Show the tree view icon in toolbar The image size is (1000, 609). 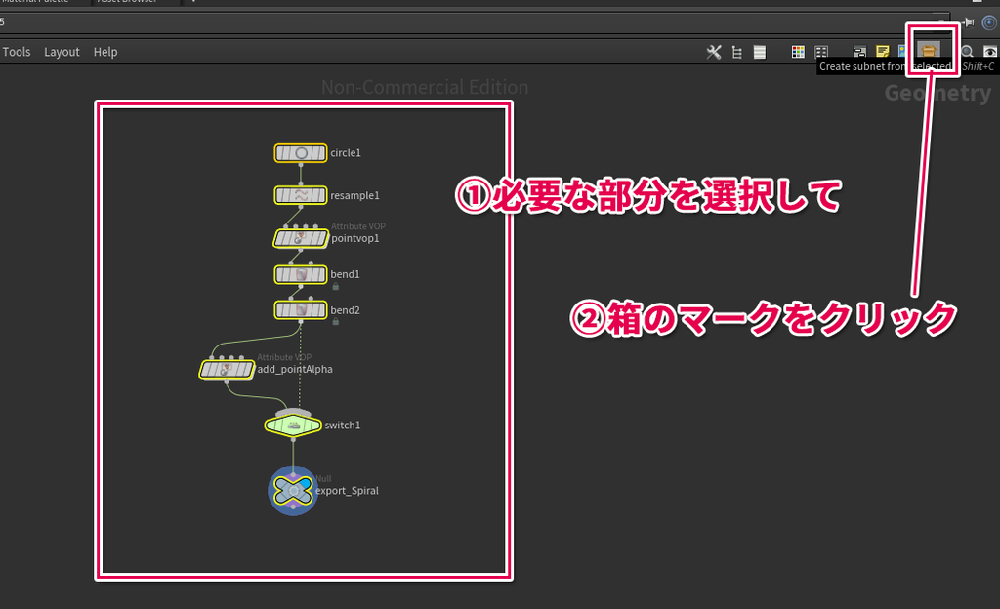coord(736,52)
